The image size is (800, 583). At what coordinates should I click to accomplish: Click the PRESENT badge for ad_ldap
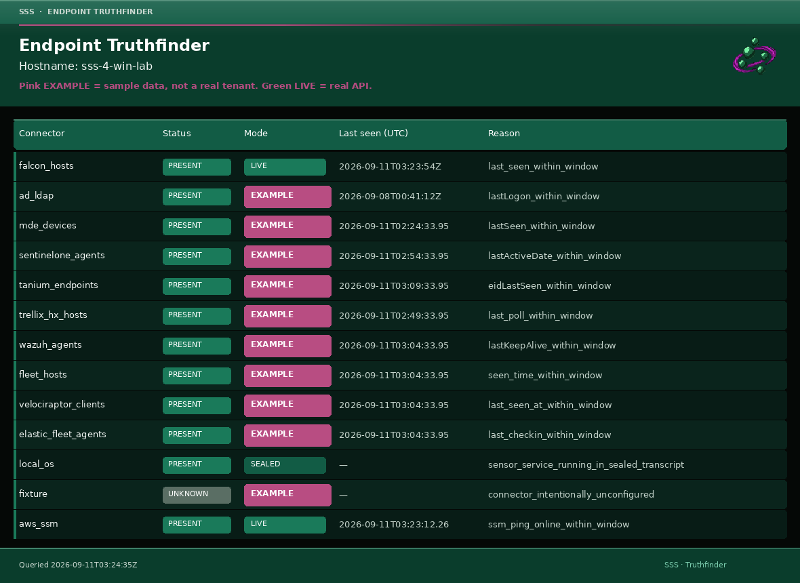[x=197, y=197]
